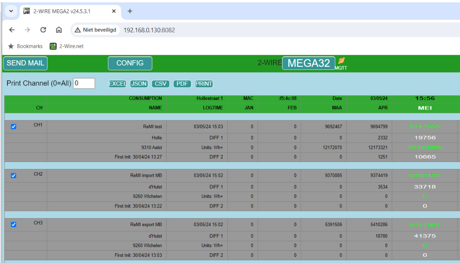Uncheck the CH3 checkbox
The height and width of the screenshot is (263, 460).
14,224
